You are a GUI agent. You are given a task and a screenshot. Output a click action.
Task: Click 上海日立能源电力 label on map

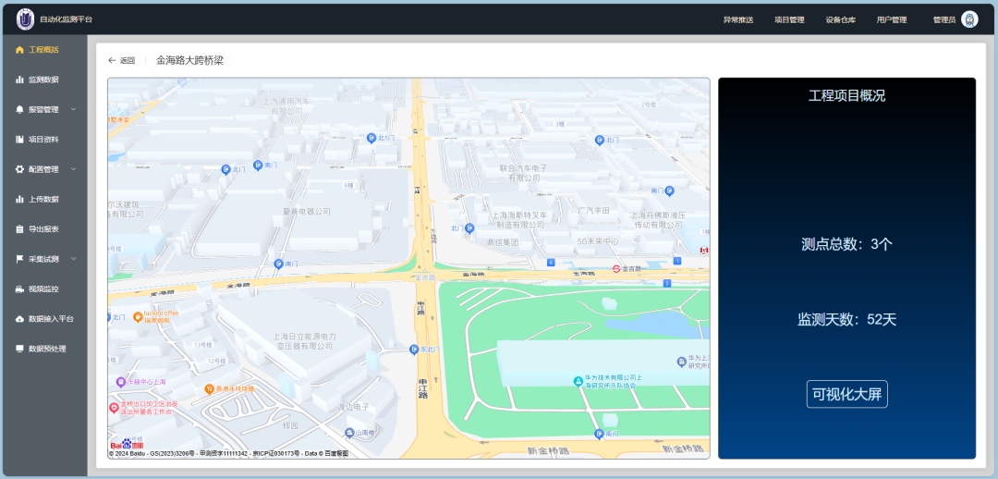[x=304, y=341]
